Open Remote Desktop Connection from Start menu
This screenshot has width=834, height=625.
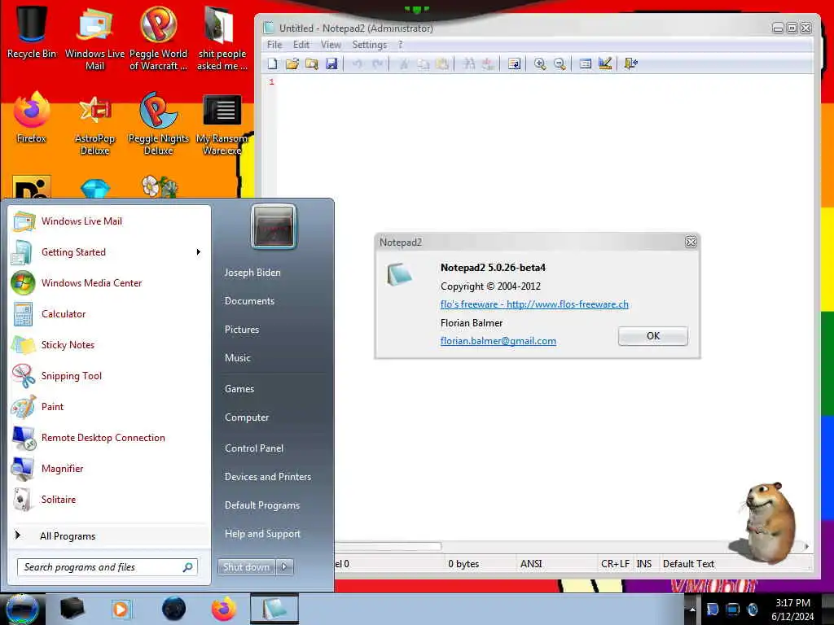coord(110,437)
